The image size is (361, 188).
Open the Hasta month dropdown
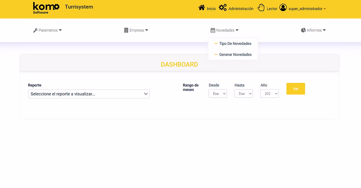point(244,94)
